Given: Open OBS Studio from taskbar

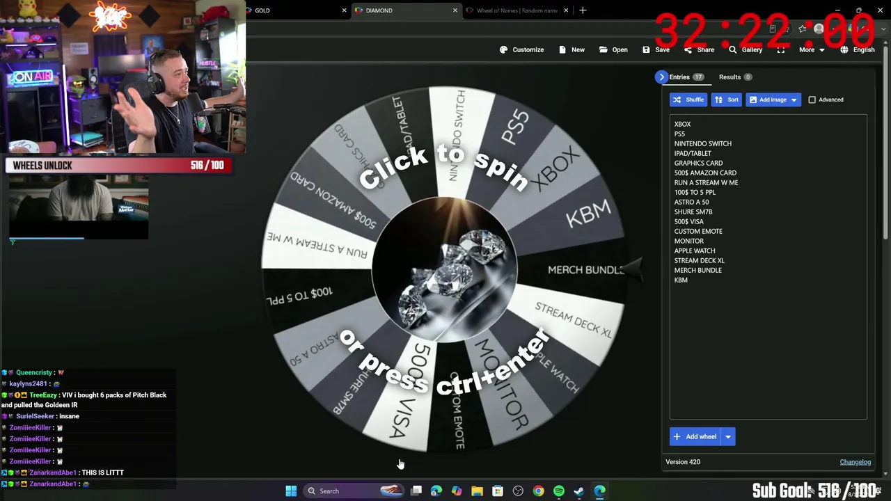Looking at the screenshot, I should click(x=518, y=491).
